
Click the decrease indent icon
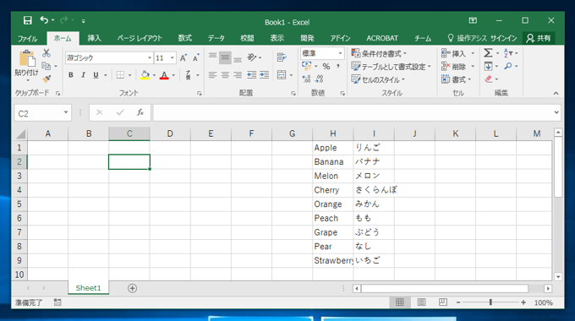(252, 75)
